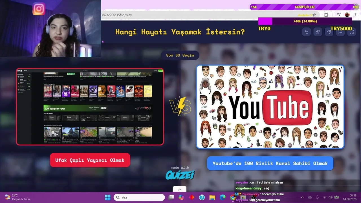This screenshot has width=361, height=203.
Task: Show hidden system tray icons
Action: [302, 197]
